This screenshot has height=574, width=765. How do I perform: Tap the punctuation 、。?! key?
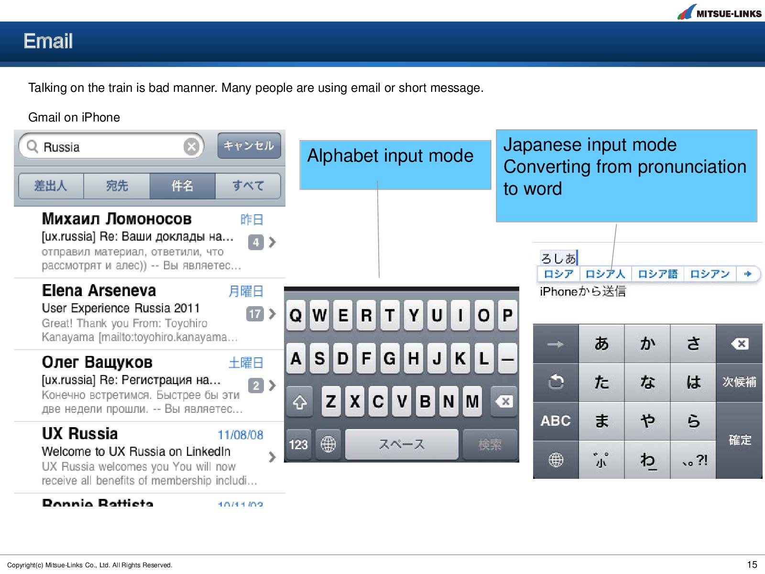(693, 460)
